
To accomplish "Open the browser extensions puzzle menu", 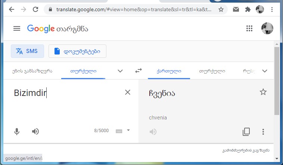I will click(248, 9).
